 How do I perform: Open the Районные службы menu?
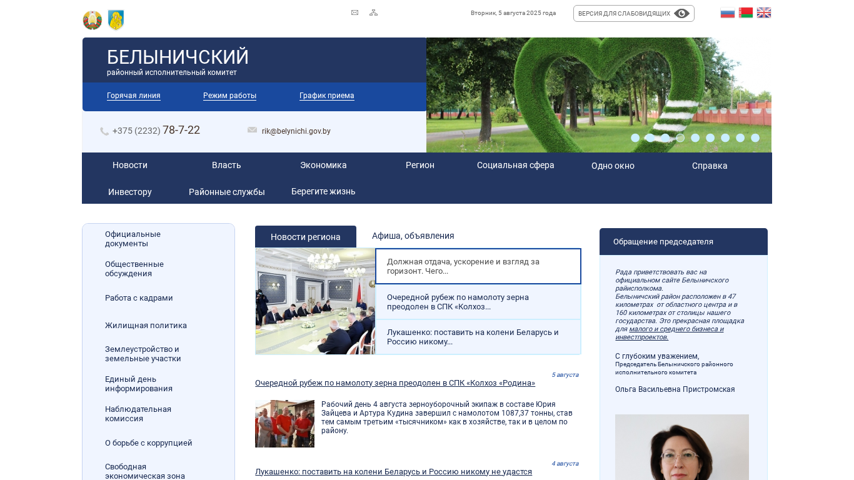[x=227, y=192]
